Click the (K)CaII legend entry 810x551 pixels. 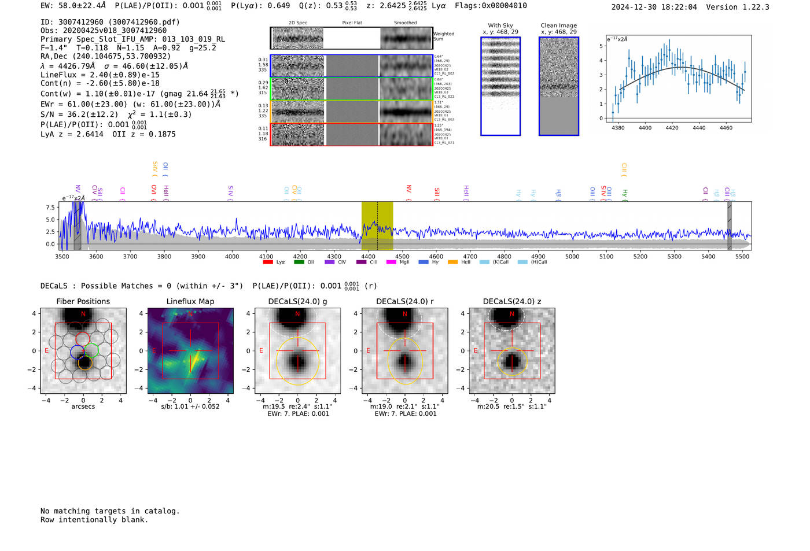point(494,262)
